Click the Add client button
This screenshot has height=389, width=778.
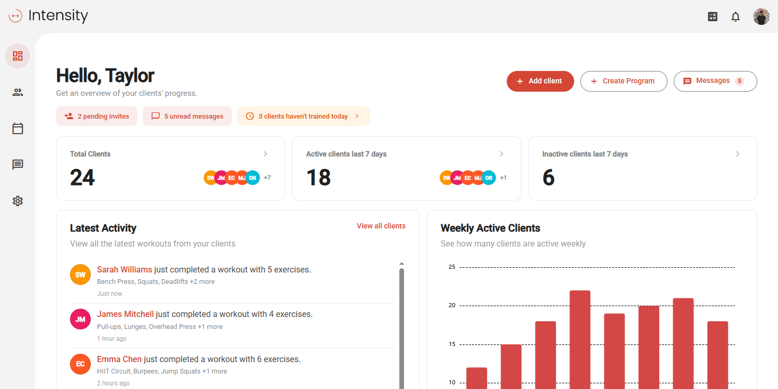(x=540, y=81)
